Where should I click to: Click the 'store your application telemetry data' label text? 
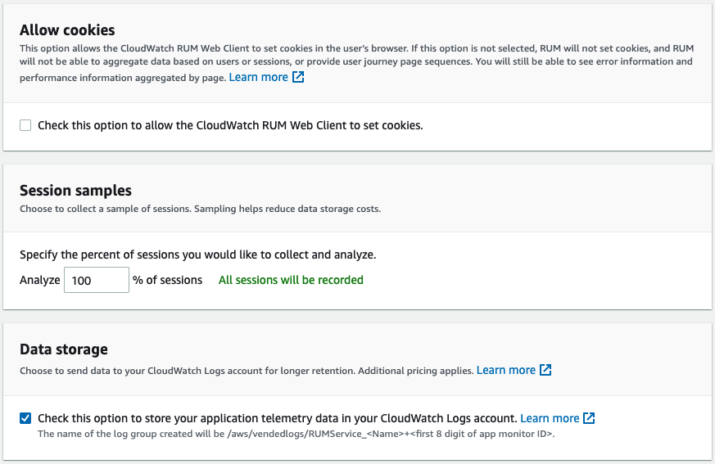(x=278, y=418)
